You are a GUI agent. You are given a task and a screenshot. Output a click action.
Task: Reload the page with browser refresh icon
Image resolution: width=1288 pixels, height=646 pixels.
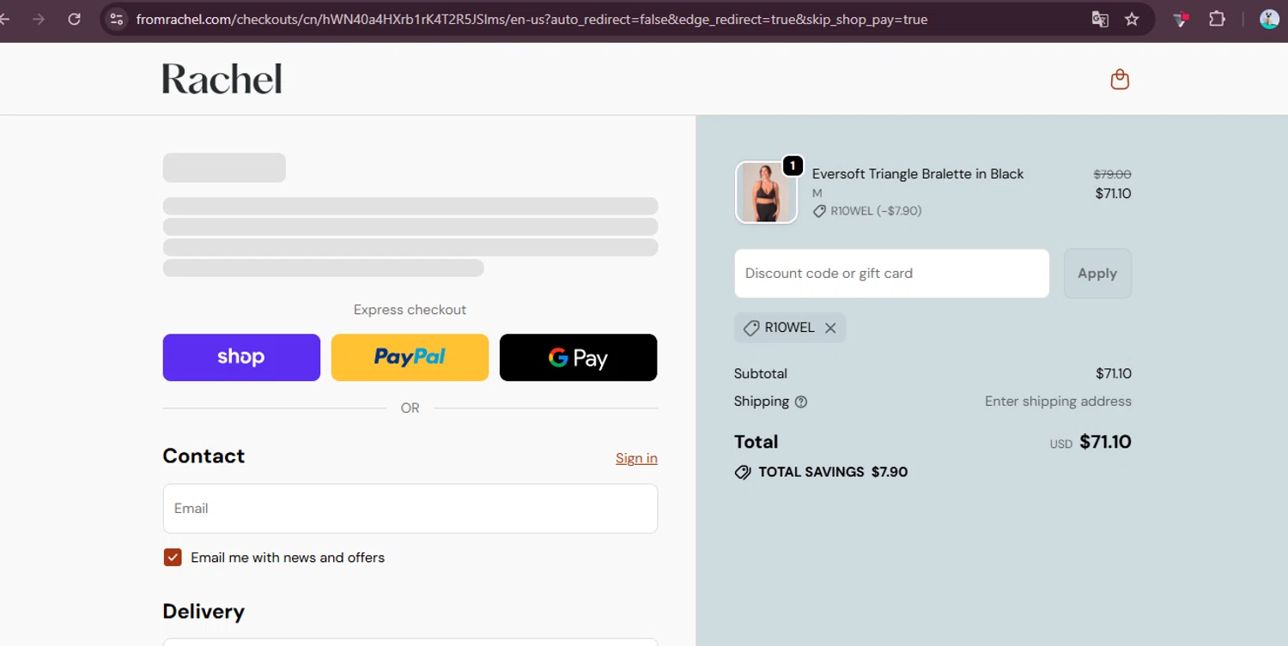(x=75, y=19)
